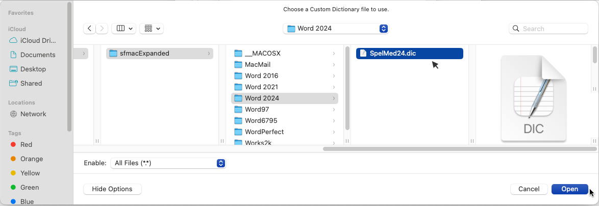Image resolution: width=599 pixels, height=206 pixels.
Task: Open Documents in the sidebar
Action: click(x=33, y=55)
